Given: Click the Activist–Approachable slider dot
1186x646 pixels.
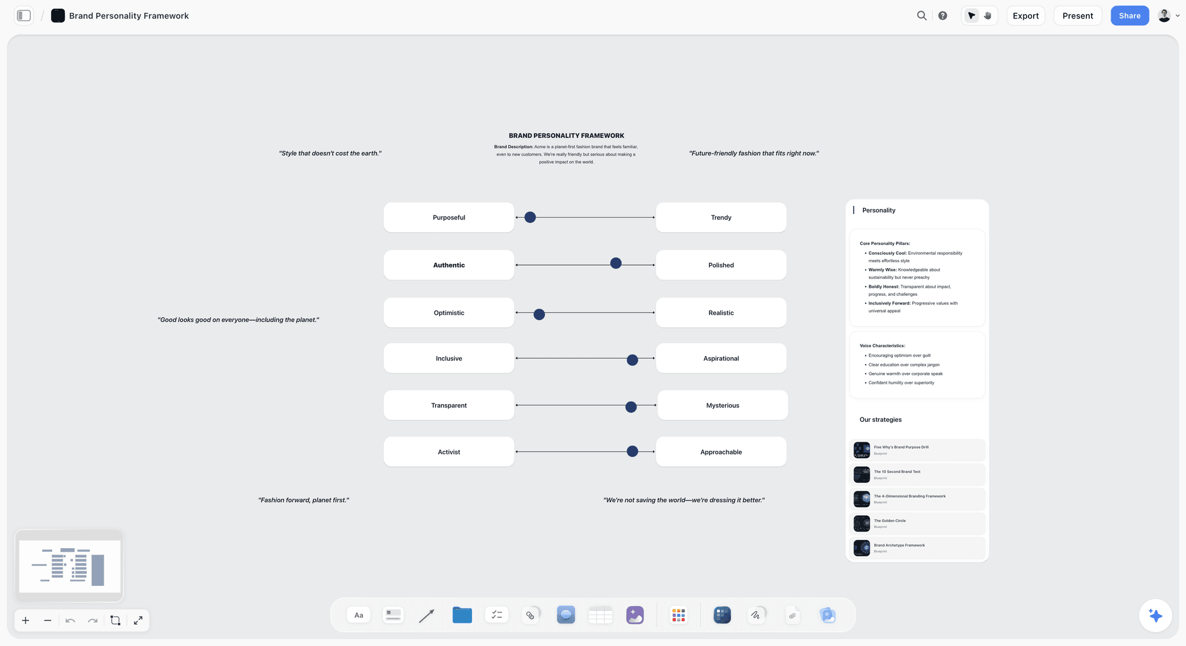Looking at the screenshot, I should (632, 451).
